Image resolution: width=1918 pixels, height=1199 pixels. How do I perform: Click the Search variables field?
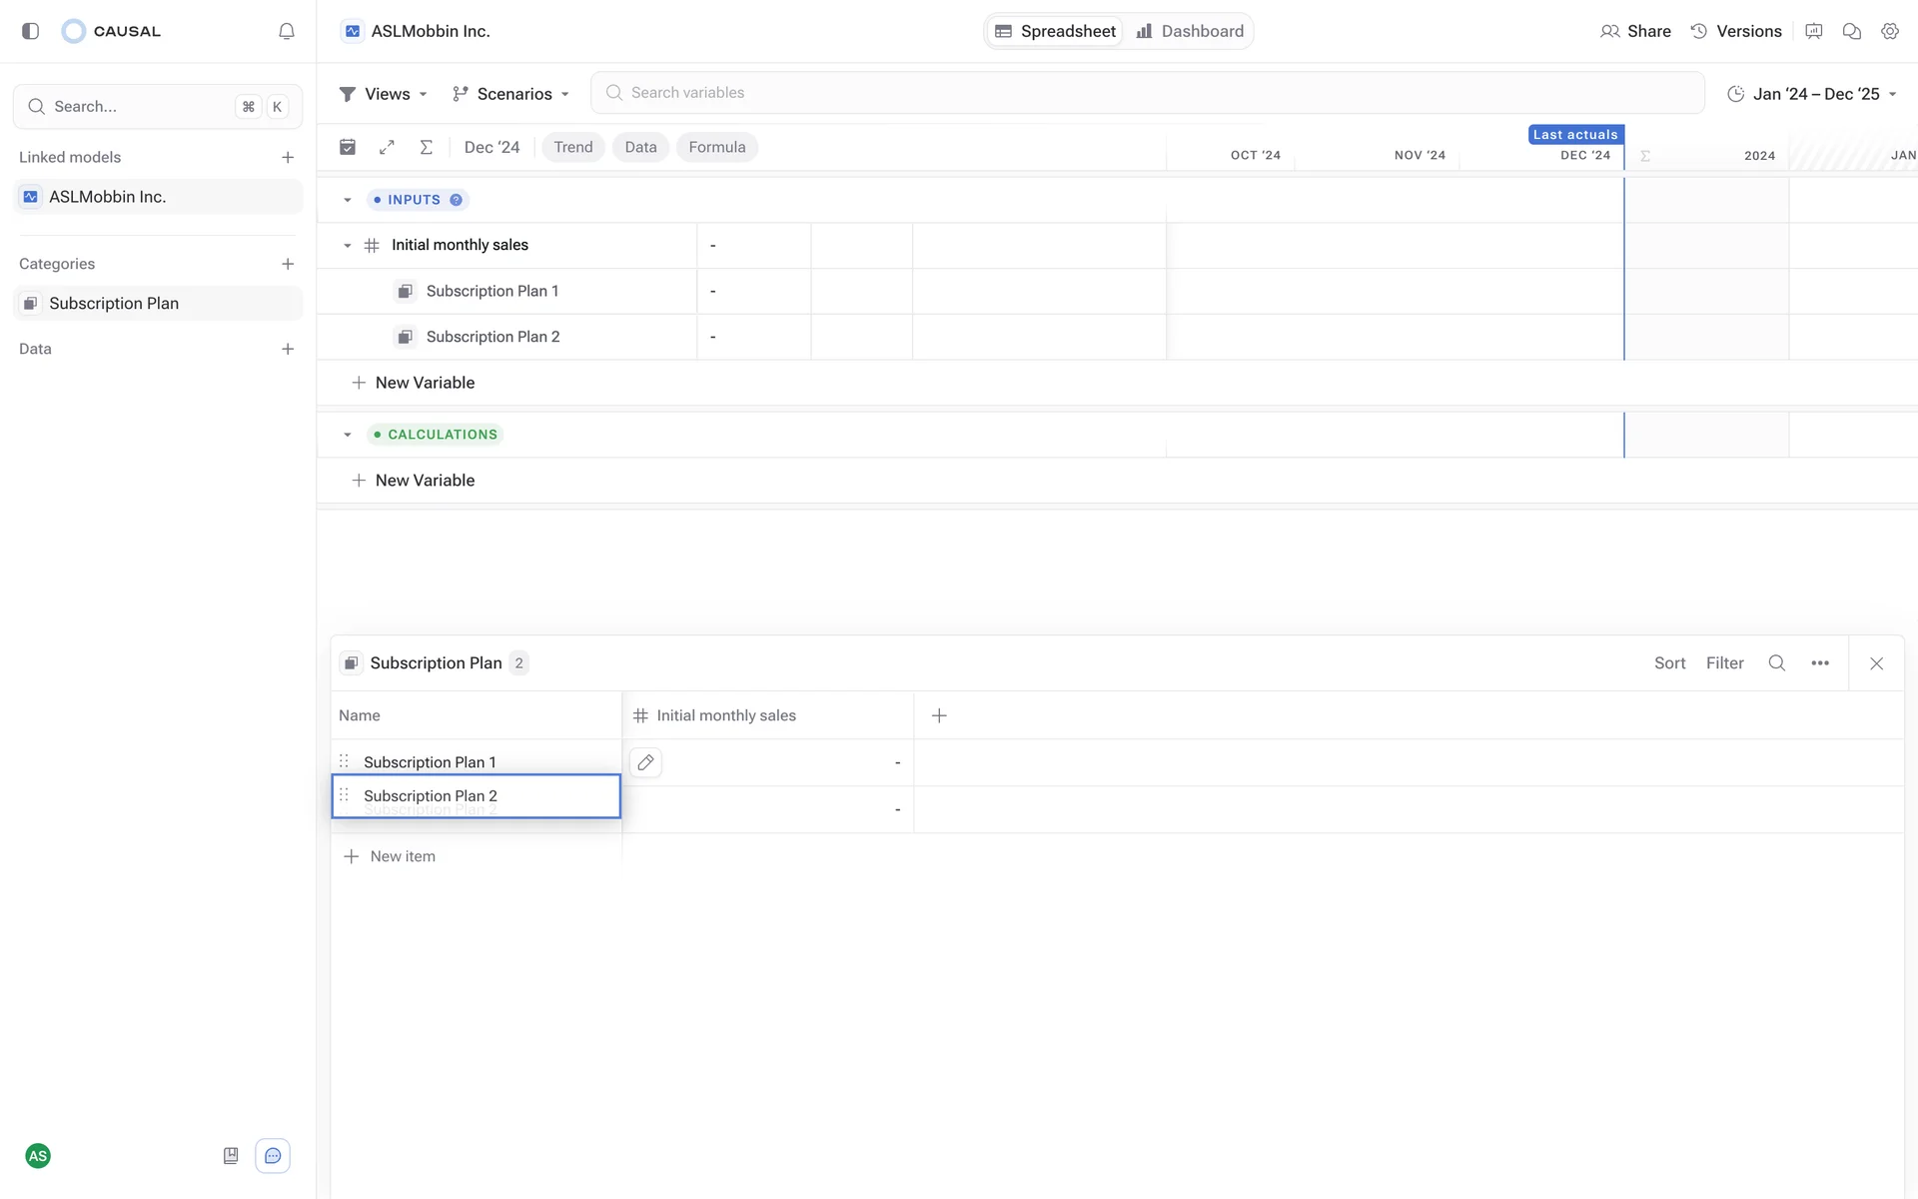pyautogui.click(x=1147, y=93)
